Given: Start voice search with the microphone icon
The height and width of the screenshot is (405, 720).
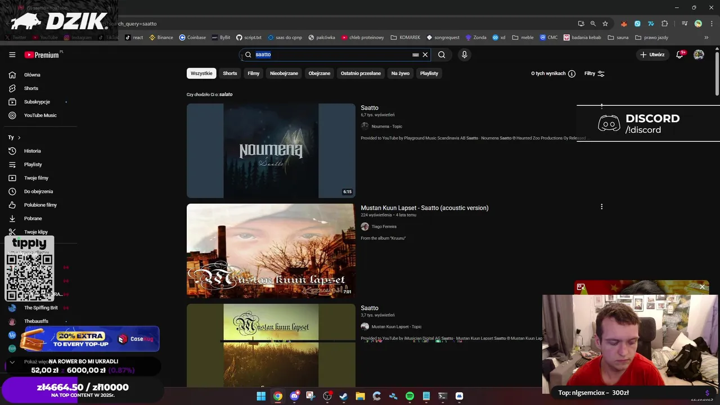Looking at the screenshot, I should pos(464,55).
